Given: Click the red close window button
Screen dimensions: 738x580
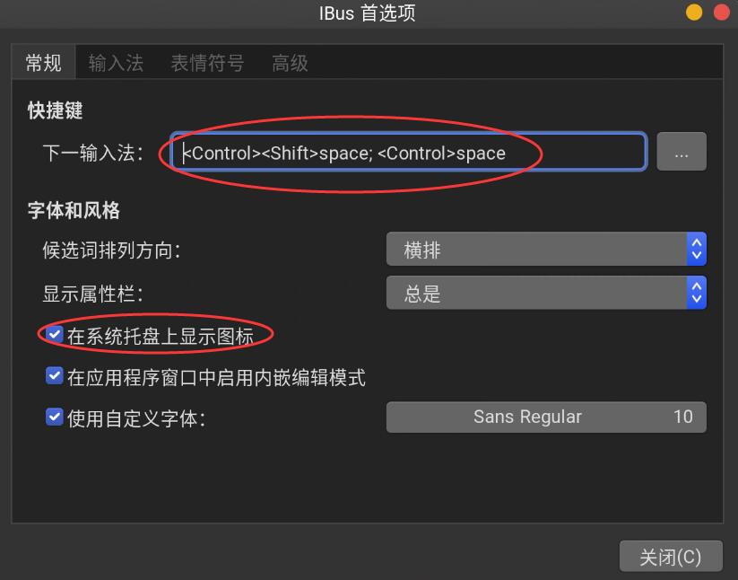Looking at the screenshot, I should [722, 13].
